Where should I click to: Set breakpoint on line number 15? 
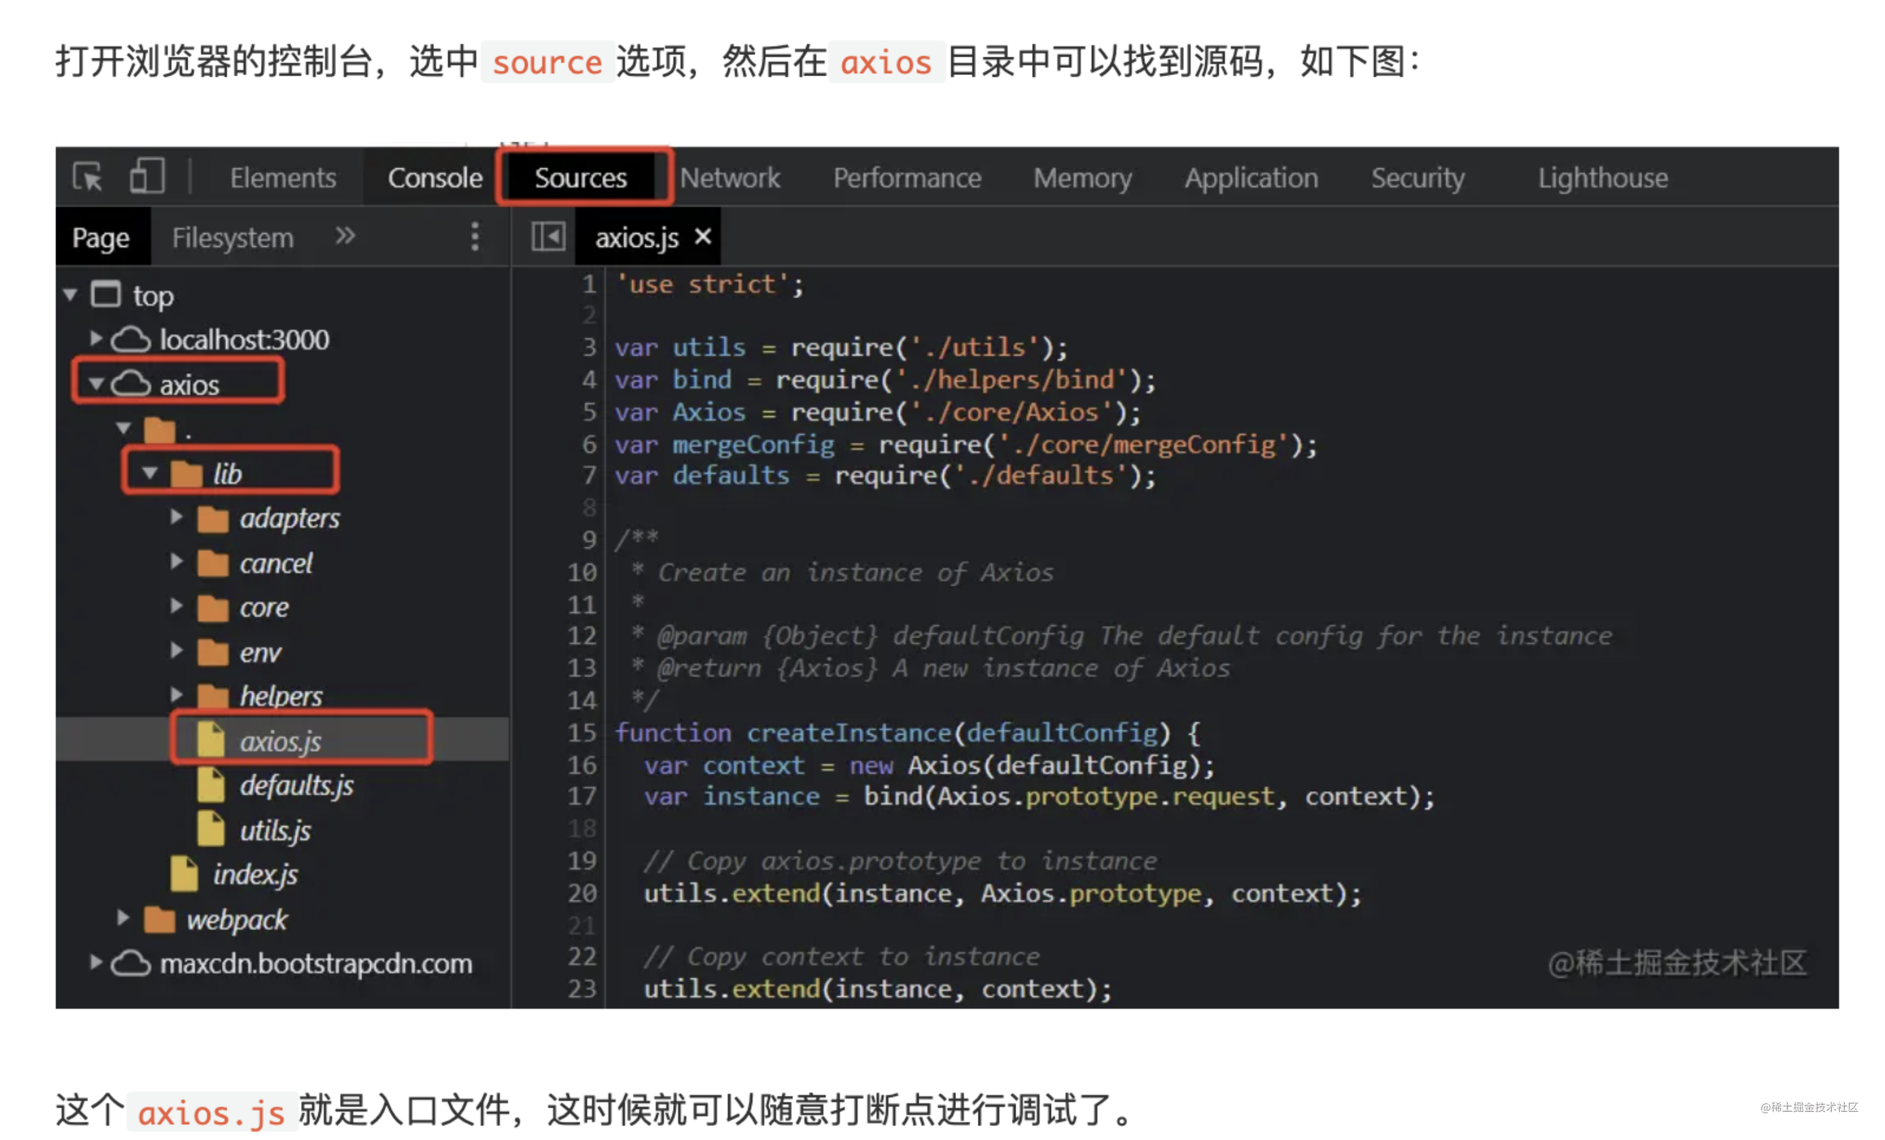(582, 733)
